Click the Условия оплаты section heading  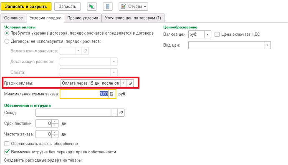[20, 27]
